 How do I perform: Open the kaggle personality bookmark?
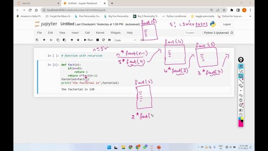tap(203, 16)
